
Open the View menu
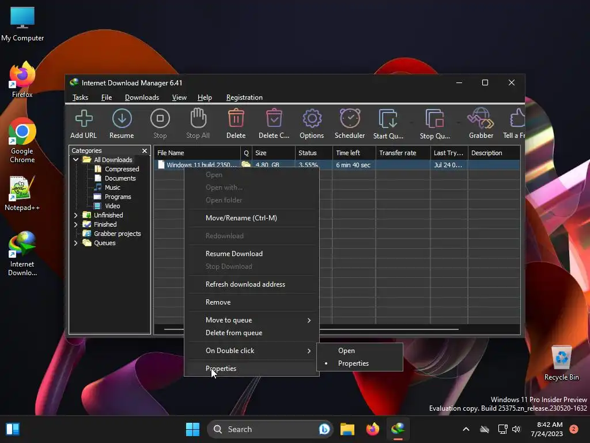click(x=179, y=97)
